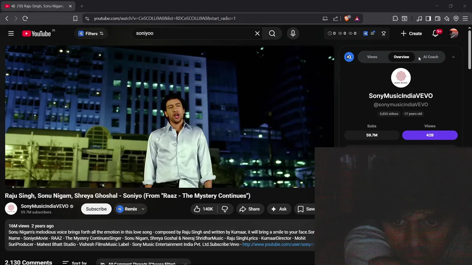Switch to the Overview tab
This screenshot has width=472, height=265.
click(x=401, y=57)
